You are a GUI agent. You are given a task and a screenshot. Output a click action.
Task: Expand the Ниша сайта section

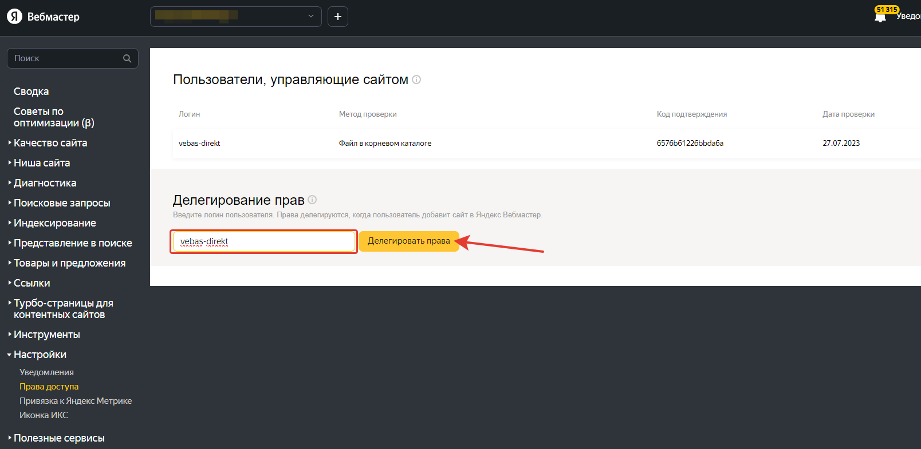42,163
